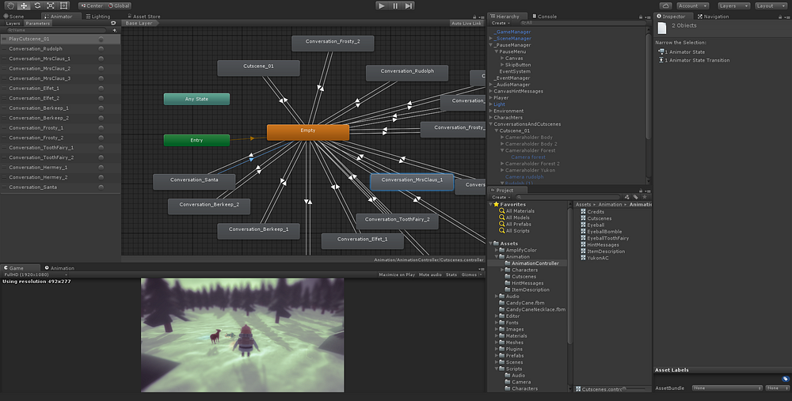The image size is (792, 401).
Task: Open Project Create dropdown
Action: point(501,197)
